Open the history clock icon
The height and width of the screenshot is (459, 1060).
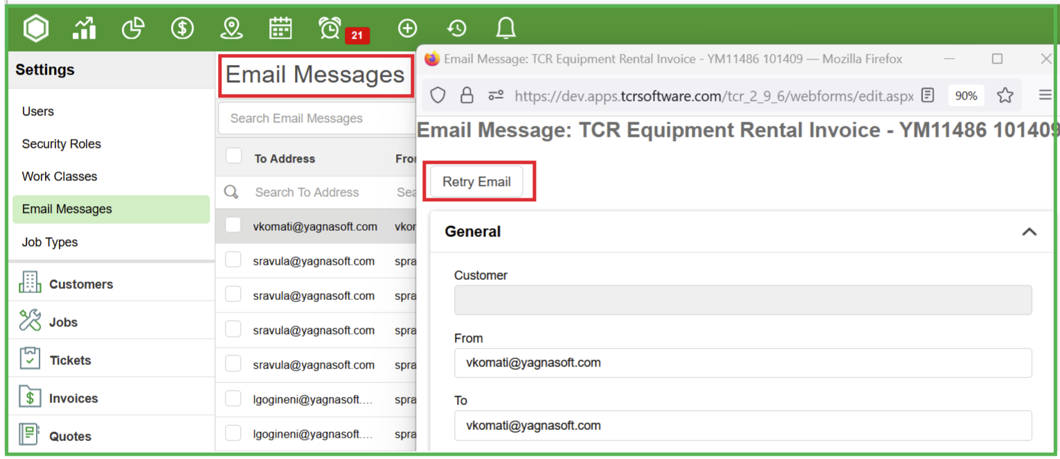456,28
